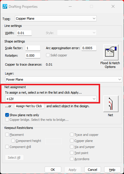Open Help for this dialog
Viewport: 124px width, 174px height.
tap(112, 170)
